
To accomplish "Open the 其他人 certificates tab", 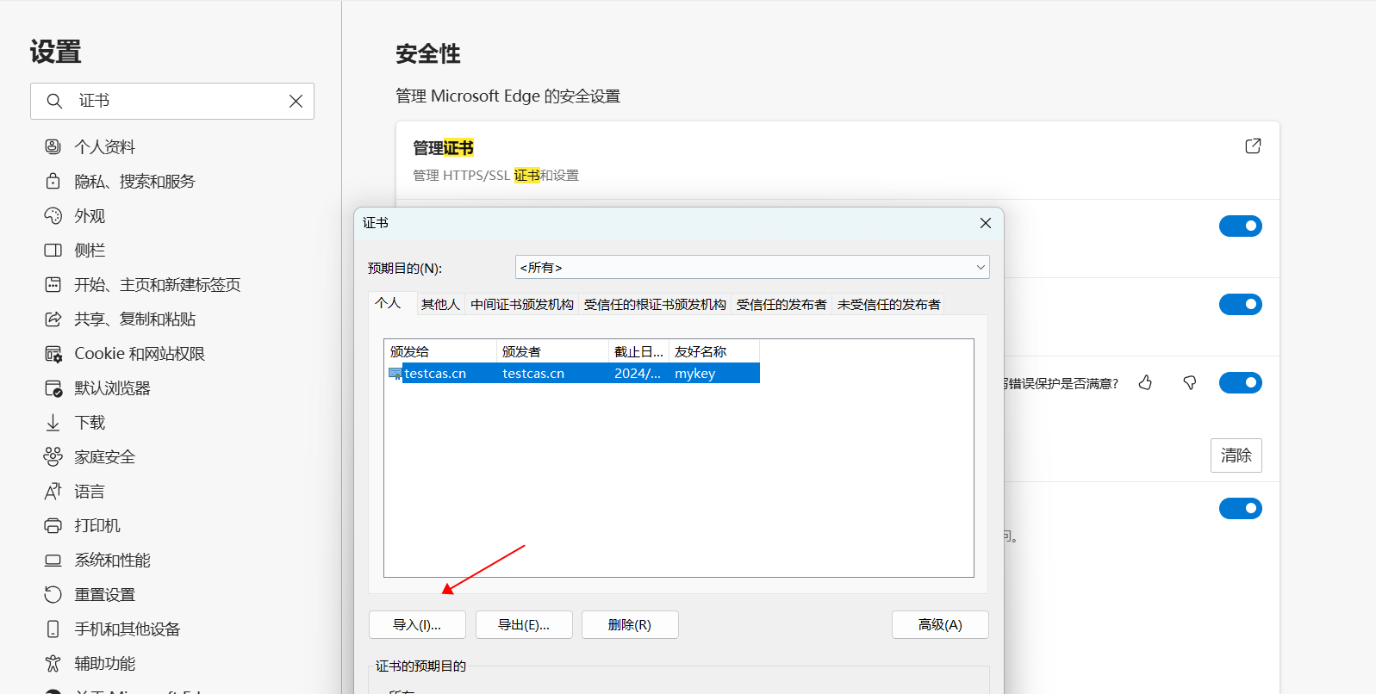I will coord(440,305).
